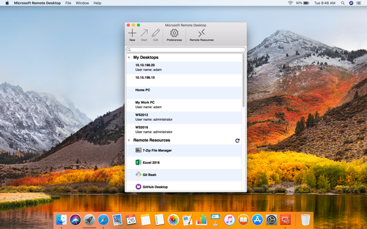This screenshot has width=367, height=229.
Task: Open the Help menu
Action: click(98, 3)
